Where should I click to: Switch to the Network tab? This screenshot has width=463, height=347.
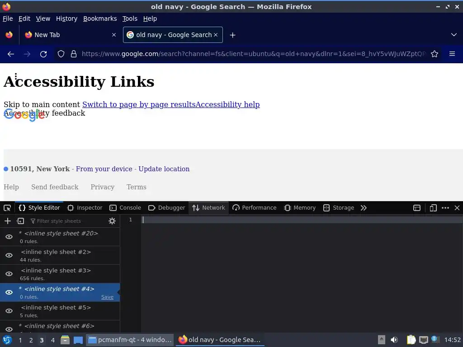[208, 208]
